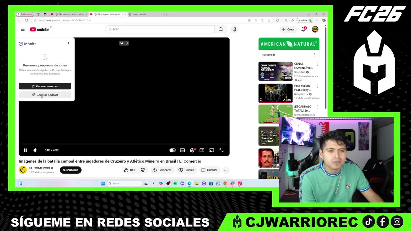Click Generar resumen in Monica panel
The height and width of the screenshot is (231, 411).
(x=45, y=86)
